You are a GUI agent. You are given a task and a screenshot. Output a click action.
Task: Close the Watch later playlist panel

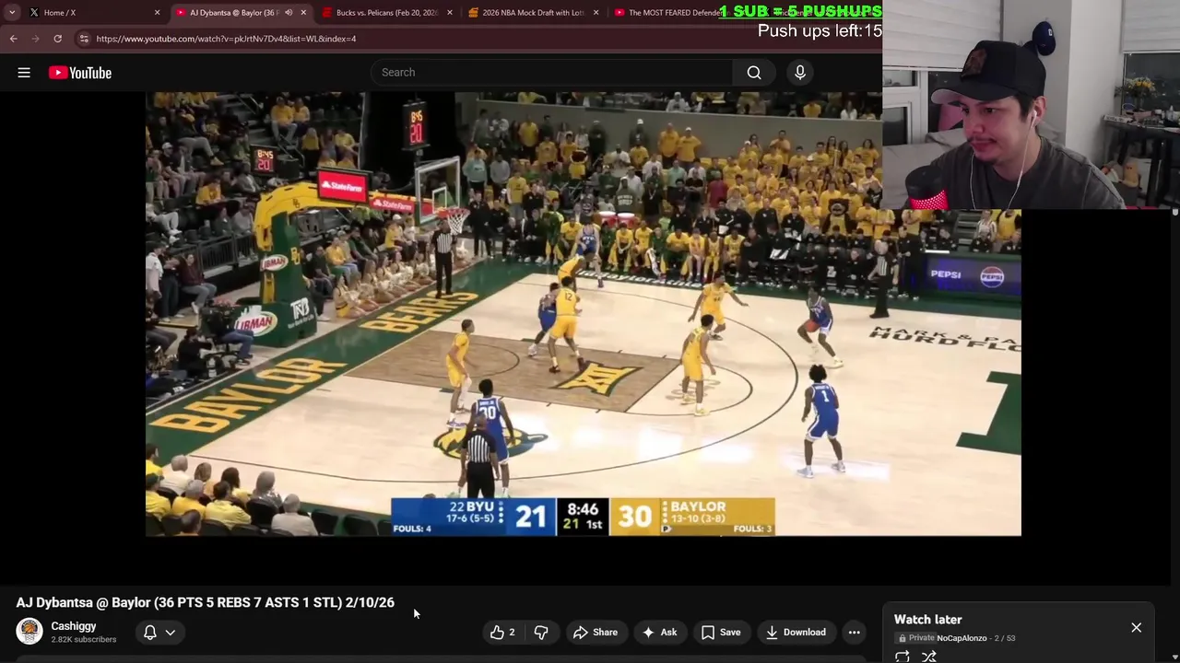(x=1137, y=628)
